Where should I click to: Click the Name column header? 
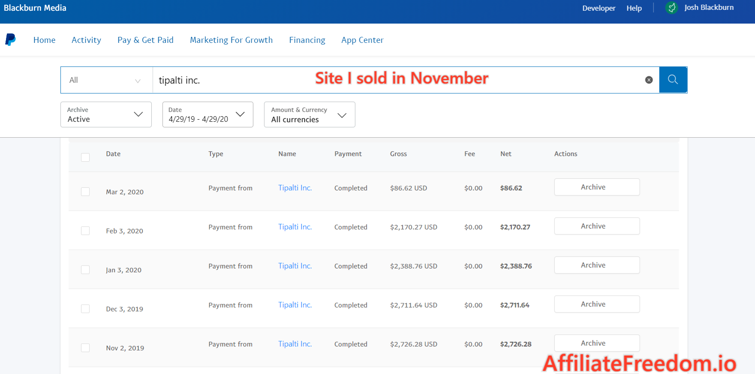(x=287, y=154)
